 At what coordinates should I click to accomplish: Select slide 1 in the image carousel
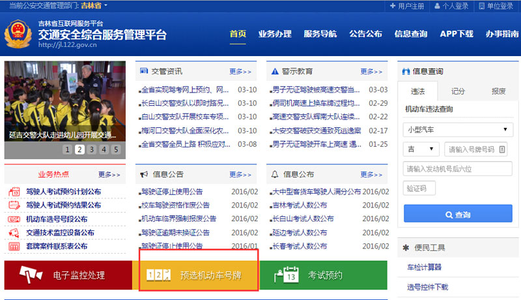coord(67,149)
